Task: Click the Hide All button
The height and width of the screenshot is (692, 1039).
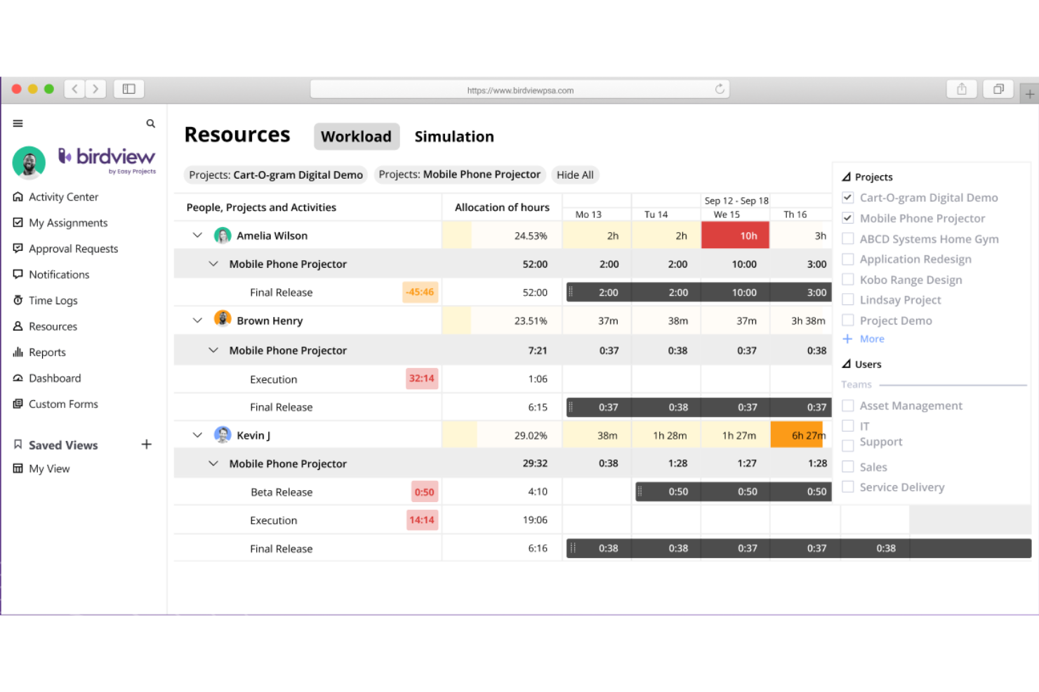Action: pos(574,175)
